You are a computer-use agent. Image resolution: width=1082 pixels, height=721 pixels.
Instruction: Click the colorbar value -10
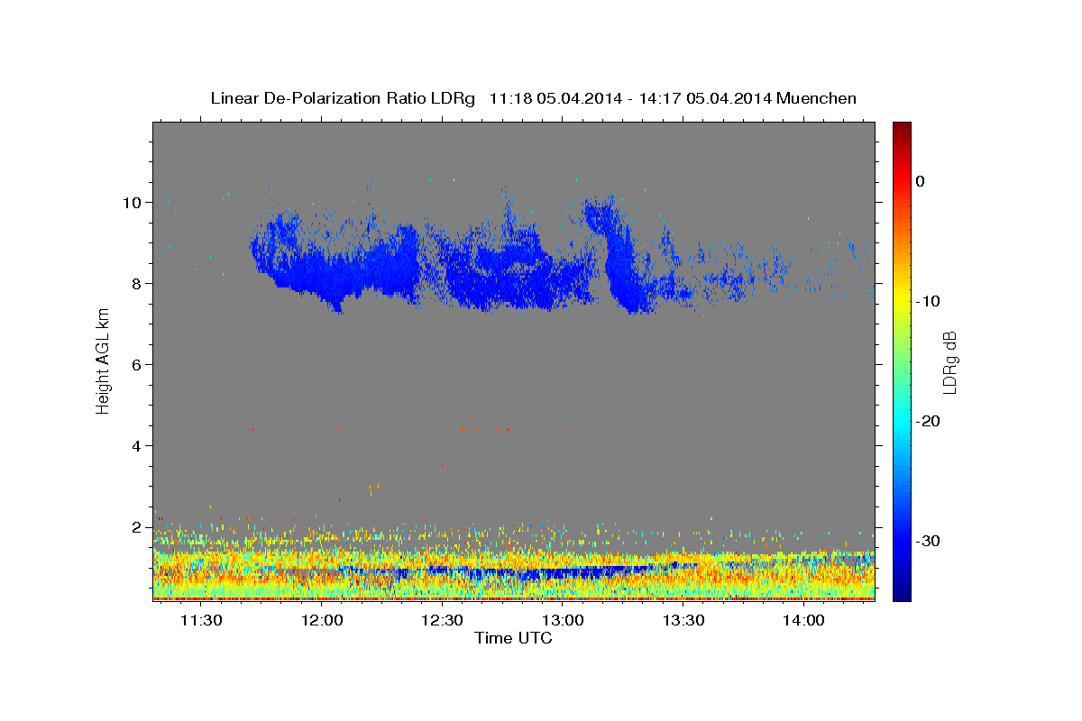pyautogui.click(x=928, y=301)
